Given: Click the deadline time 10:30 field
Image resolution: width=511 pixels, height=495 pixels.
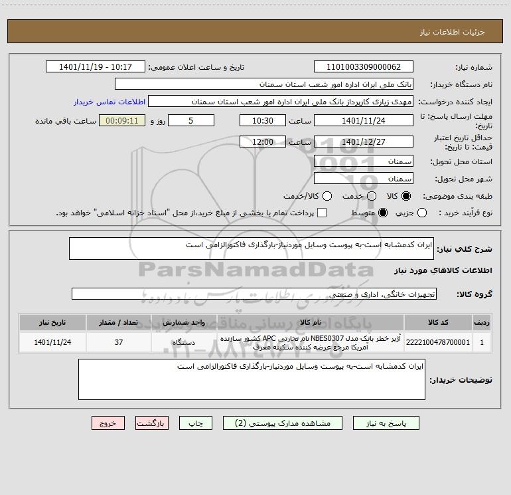Looking at the screenshot, I should coord(263,120).
